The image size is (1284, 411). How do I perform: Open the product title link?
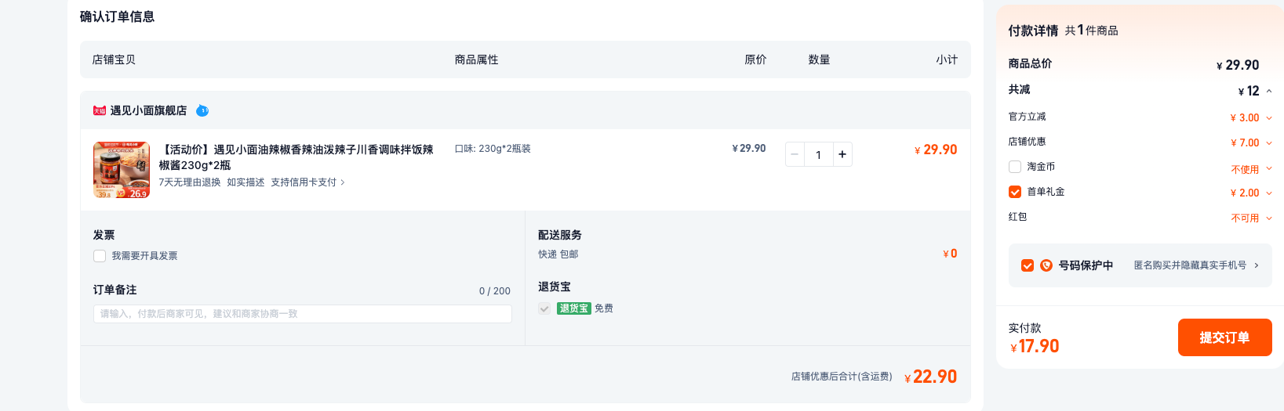click(x=296, y=157)
